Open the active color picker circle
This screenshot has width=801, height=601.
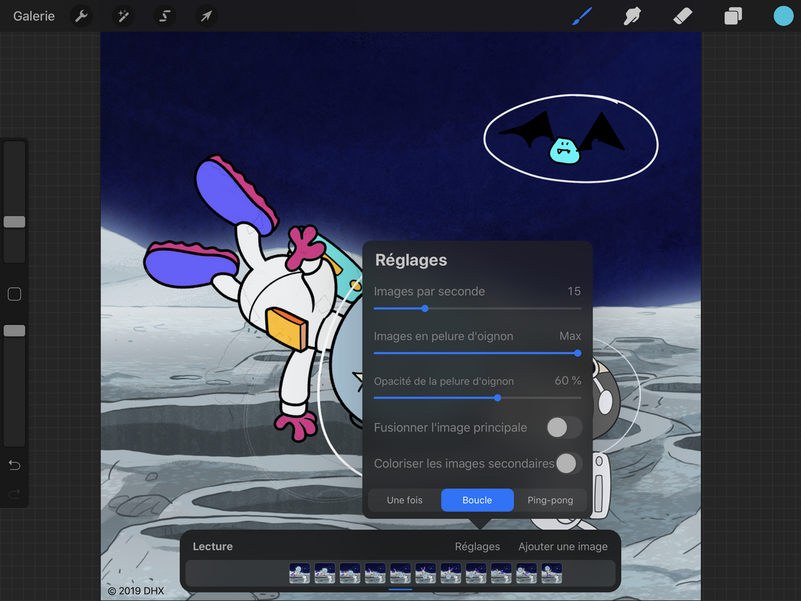click(783, 16)
